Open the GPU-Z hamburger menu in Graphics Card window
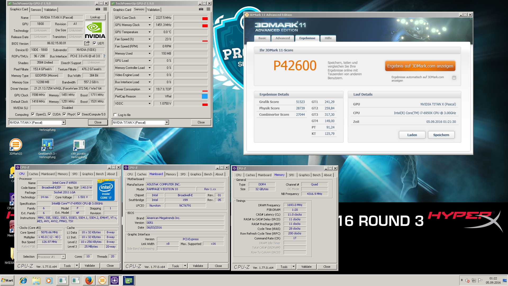The image size is (508, 286). click(x=105, y=9)
